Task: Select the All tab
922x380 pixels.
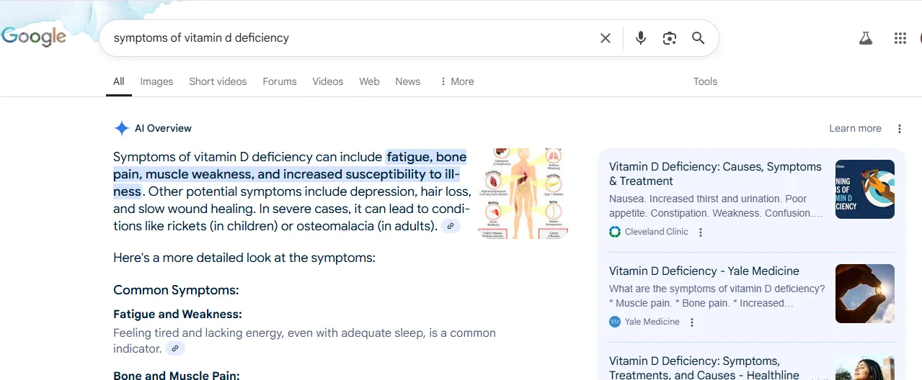Action: [119, 81]
